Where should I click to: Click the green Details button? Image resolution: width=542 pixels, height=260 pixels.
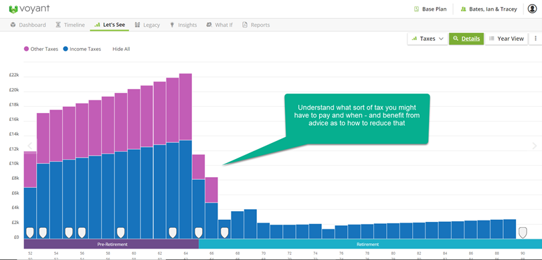coord(466,39)
